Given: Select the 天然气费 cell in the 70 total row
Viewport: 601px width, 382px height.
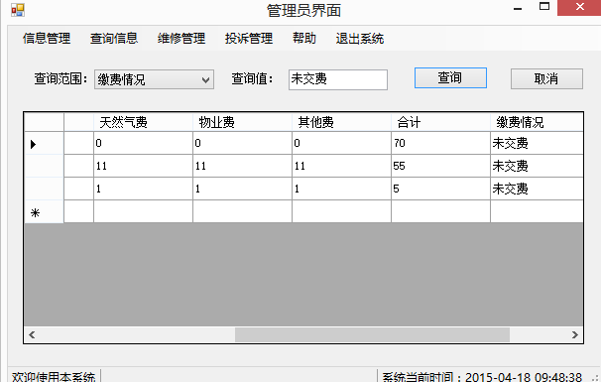Looking at the screenshot, I should [x=143, y=144].
